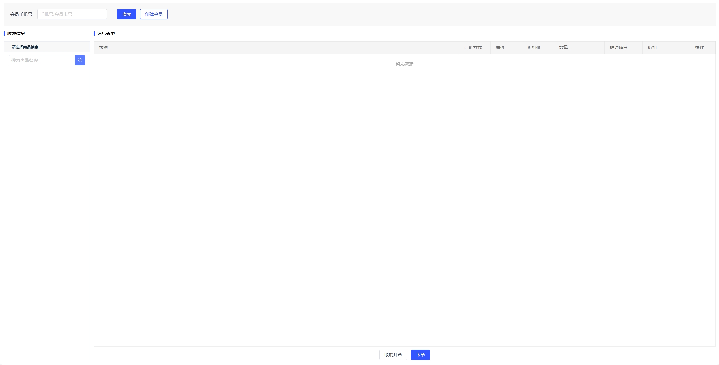Click into the 搜索商品名称 search field

point(42,60)
